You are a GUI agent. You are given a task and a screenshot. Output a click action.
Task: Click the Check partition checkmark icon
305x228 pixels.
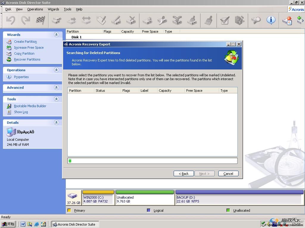pos(225,20)
